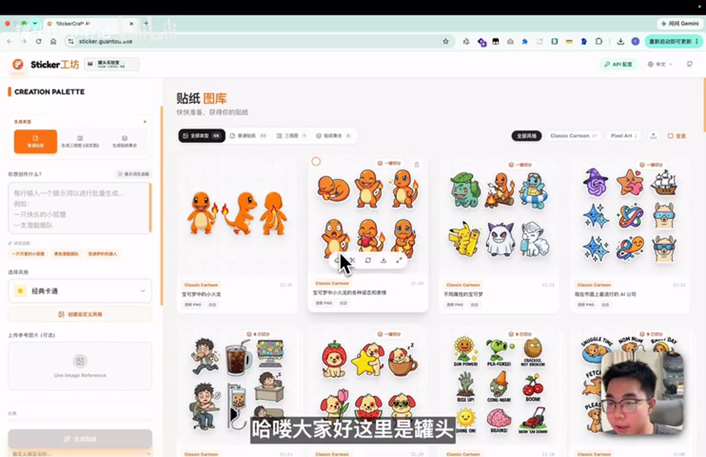This screenshot has height=457, width=706.
Task: Open the three-view Charmander sticker thumbnail
Action: tap(237, 215)
